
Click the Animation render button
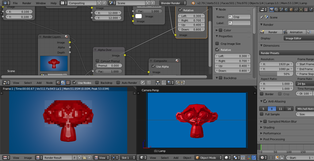click(x=294, y=32)
